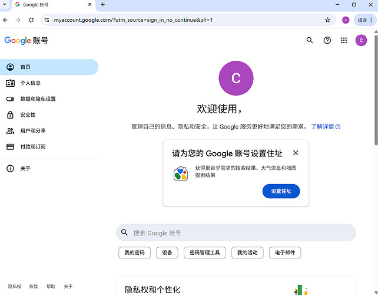Open the Google apps grid icon
The height and width of the screenshot is (295, 378).
pos(344,40)
